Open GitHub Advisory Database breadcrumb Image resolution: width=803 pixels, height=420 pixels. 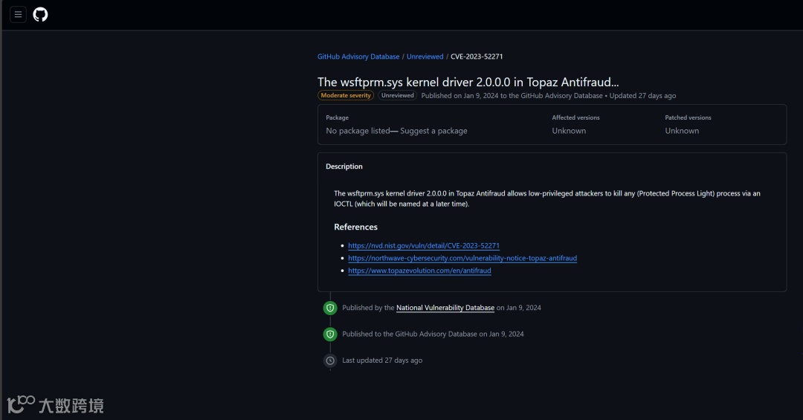[x=358, y=56]
